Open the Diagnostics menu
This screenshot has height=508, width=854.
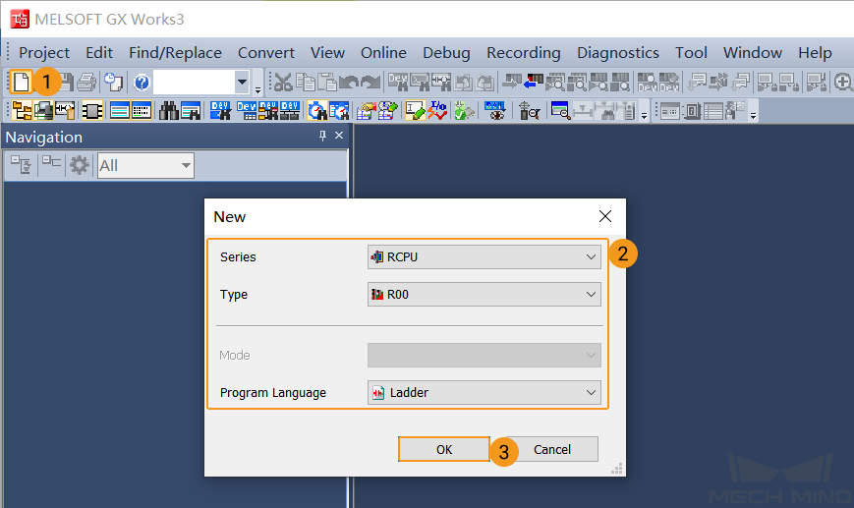point(617,53)
